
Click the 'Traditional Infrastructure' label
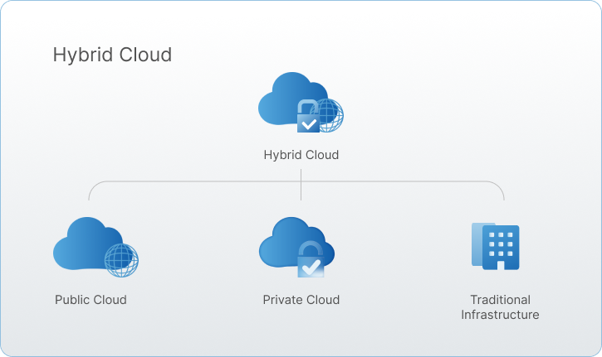[500, 306]
